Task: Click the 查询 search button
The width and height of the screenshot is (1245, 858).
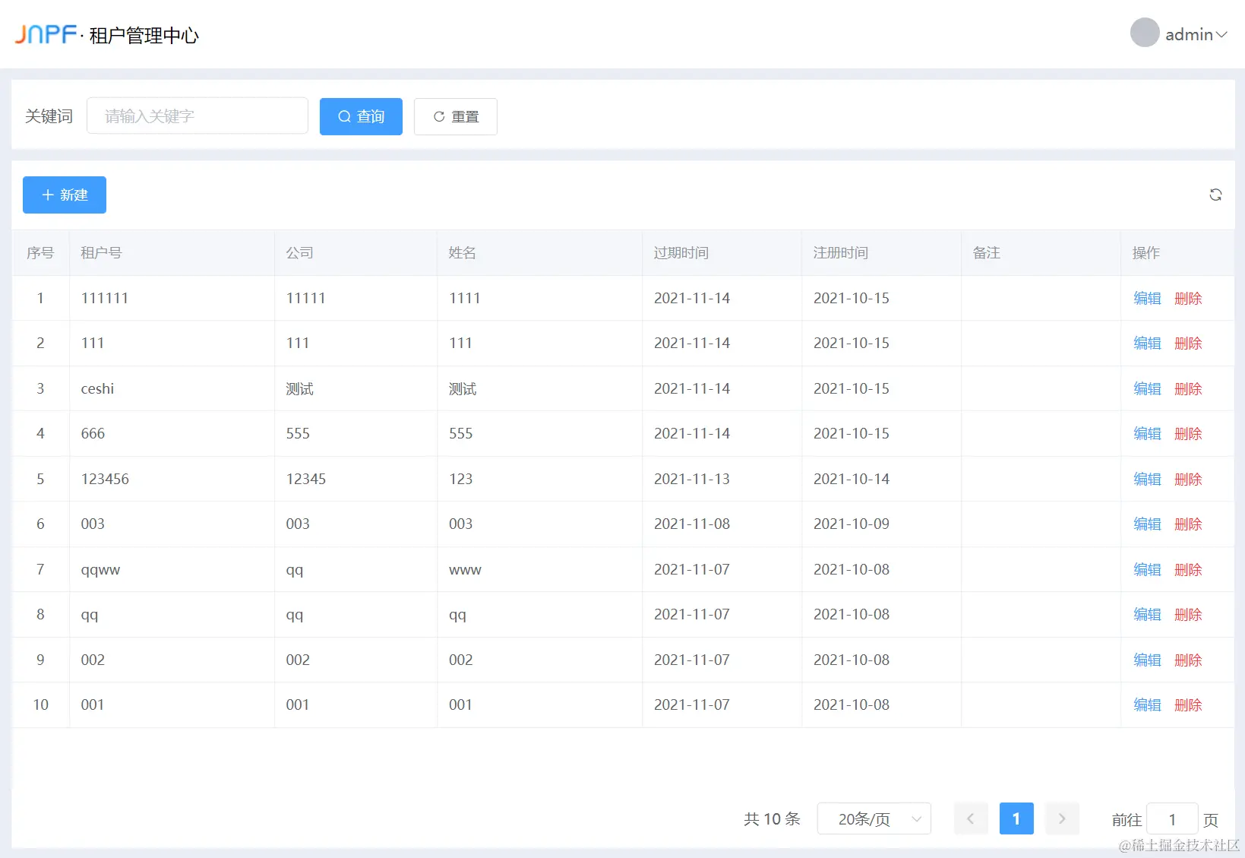Action: (x=361, y=116)
